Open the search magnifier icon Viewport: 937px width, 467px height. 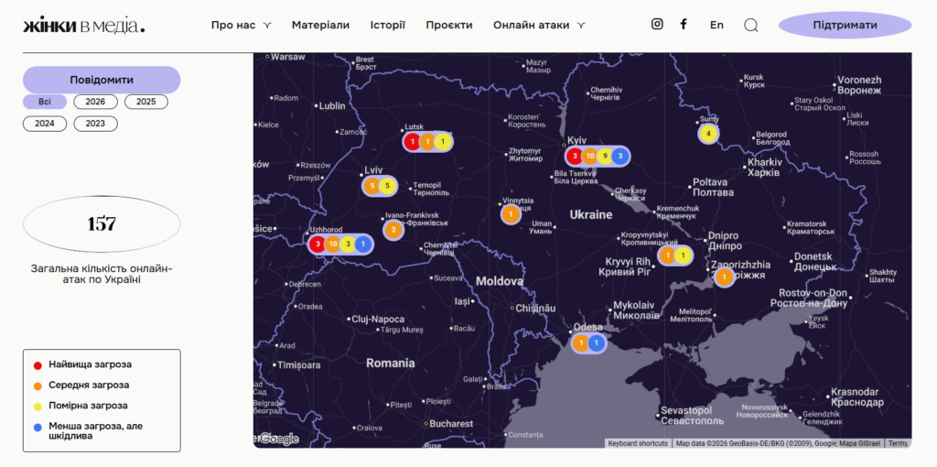pos(751,25)
